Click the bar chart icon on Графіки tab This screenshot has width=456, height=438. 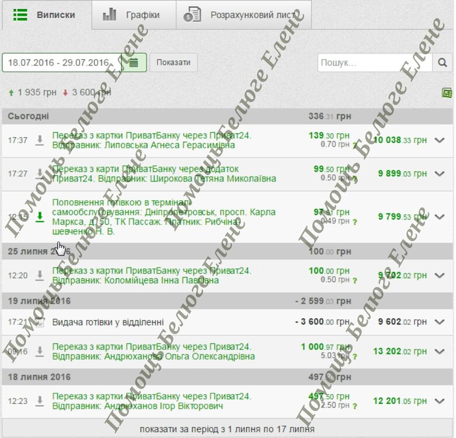pyautogui.click(x=109, y=15)
